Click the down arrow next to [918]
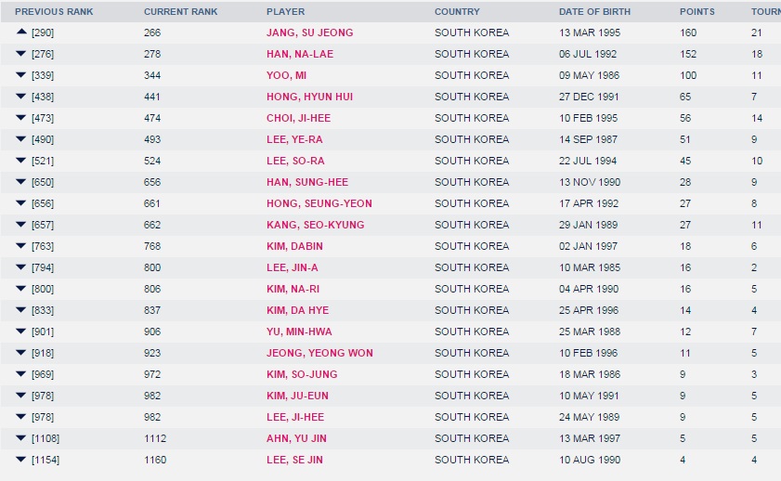 [21, 353]
